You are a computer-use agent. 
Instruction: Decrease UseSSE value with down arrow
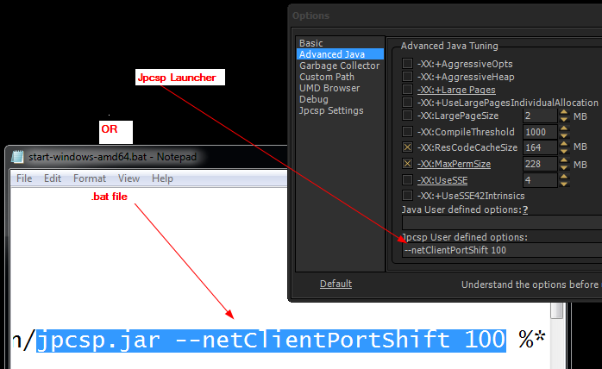click(563, 184)
